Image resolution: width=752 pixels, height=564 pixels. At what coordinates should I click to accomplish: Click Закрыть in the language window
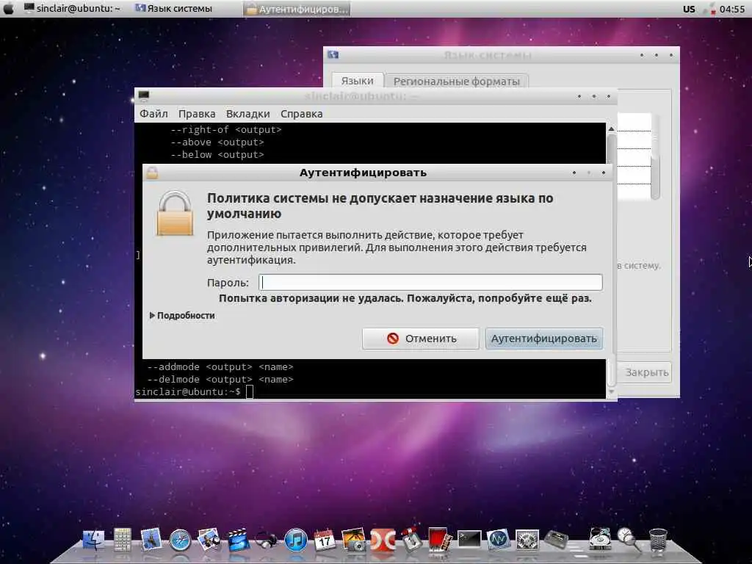point(646,372)
